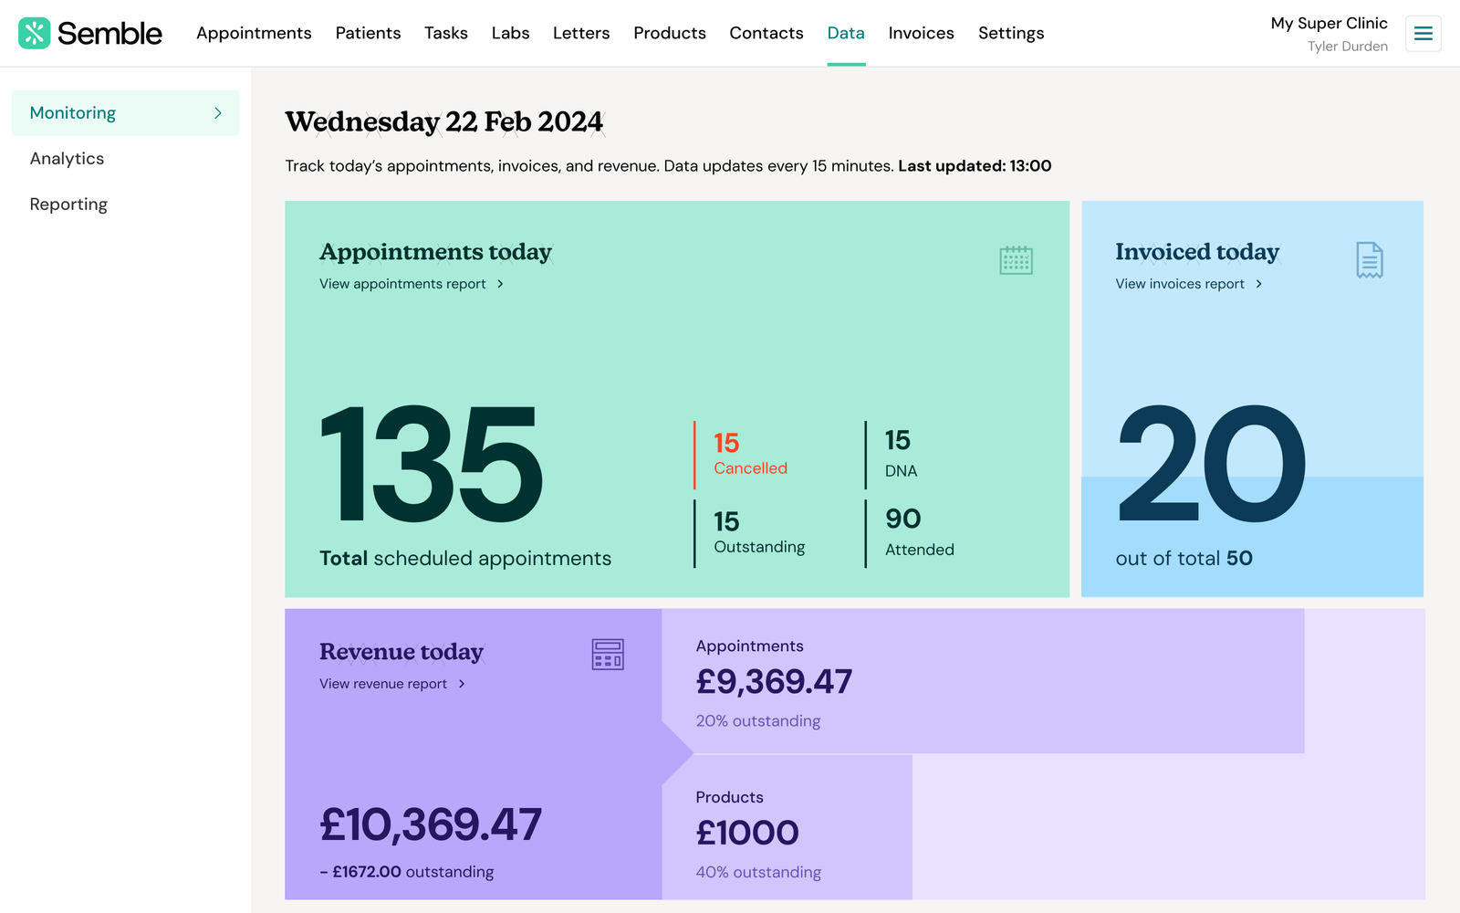This screenshot has width=1460, height=913.
Task: Switch to the Patients tab
Action: coord(368,33)
